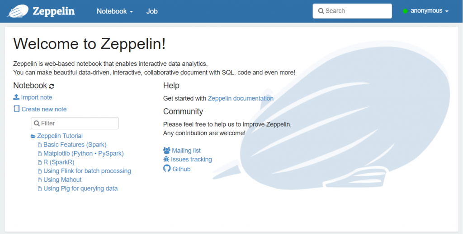Open the Job menu item

[152, 11]
